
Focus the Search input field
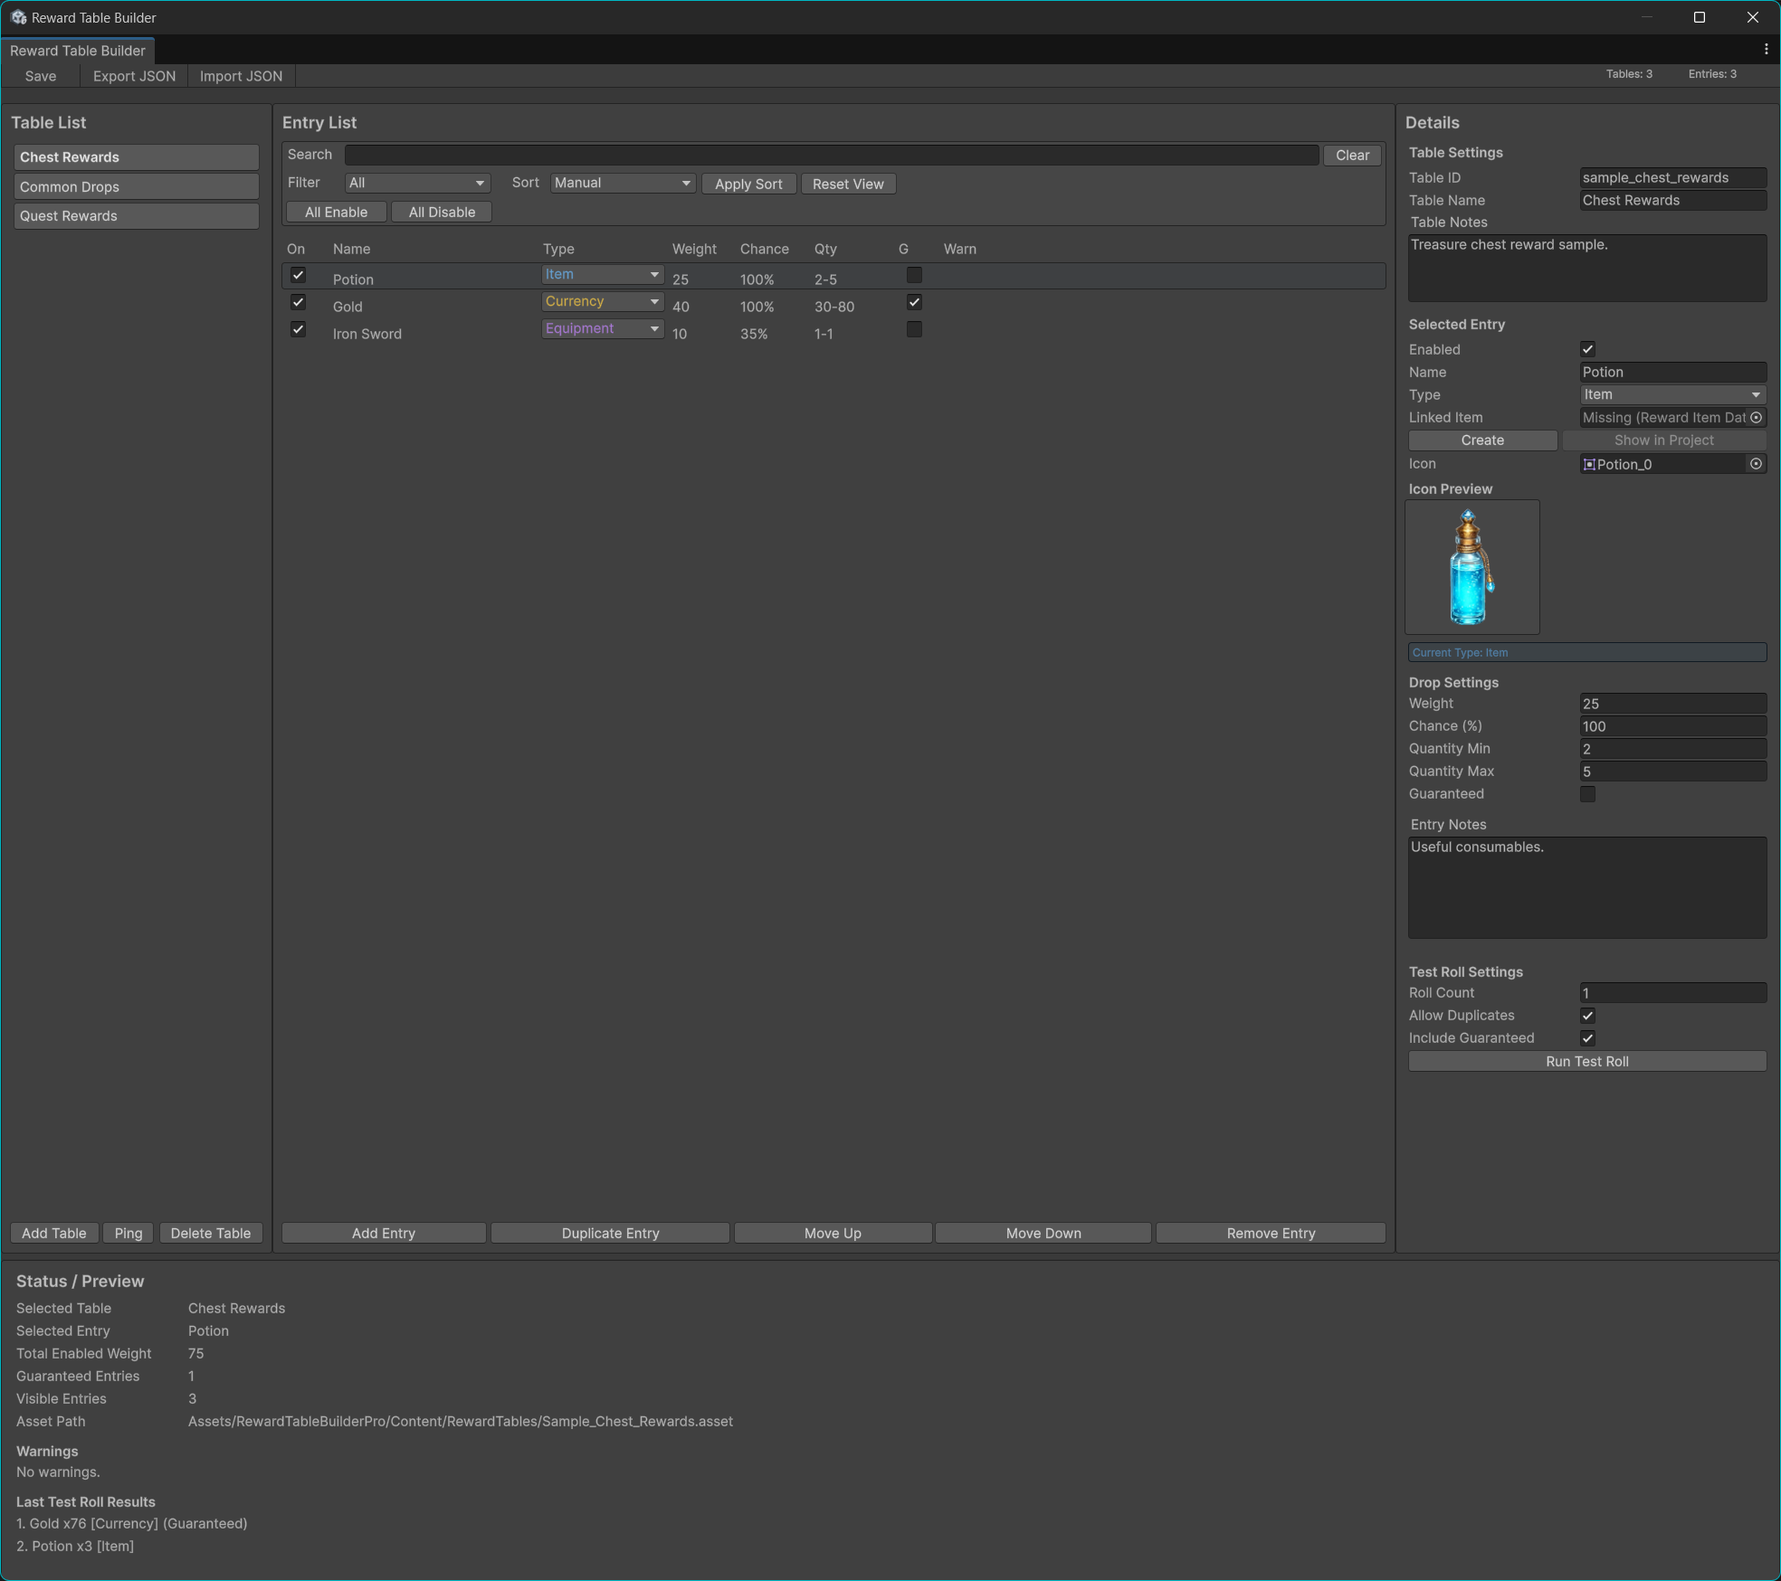[832, 156]
